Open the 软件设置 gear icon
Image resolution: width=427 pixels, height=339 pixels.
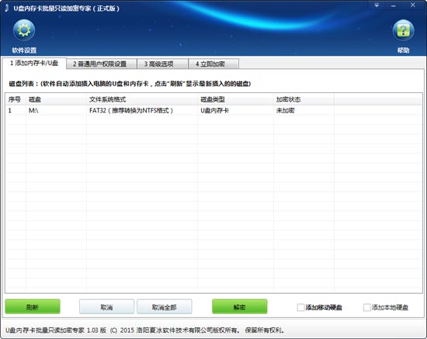[x=24, y=30]
